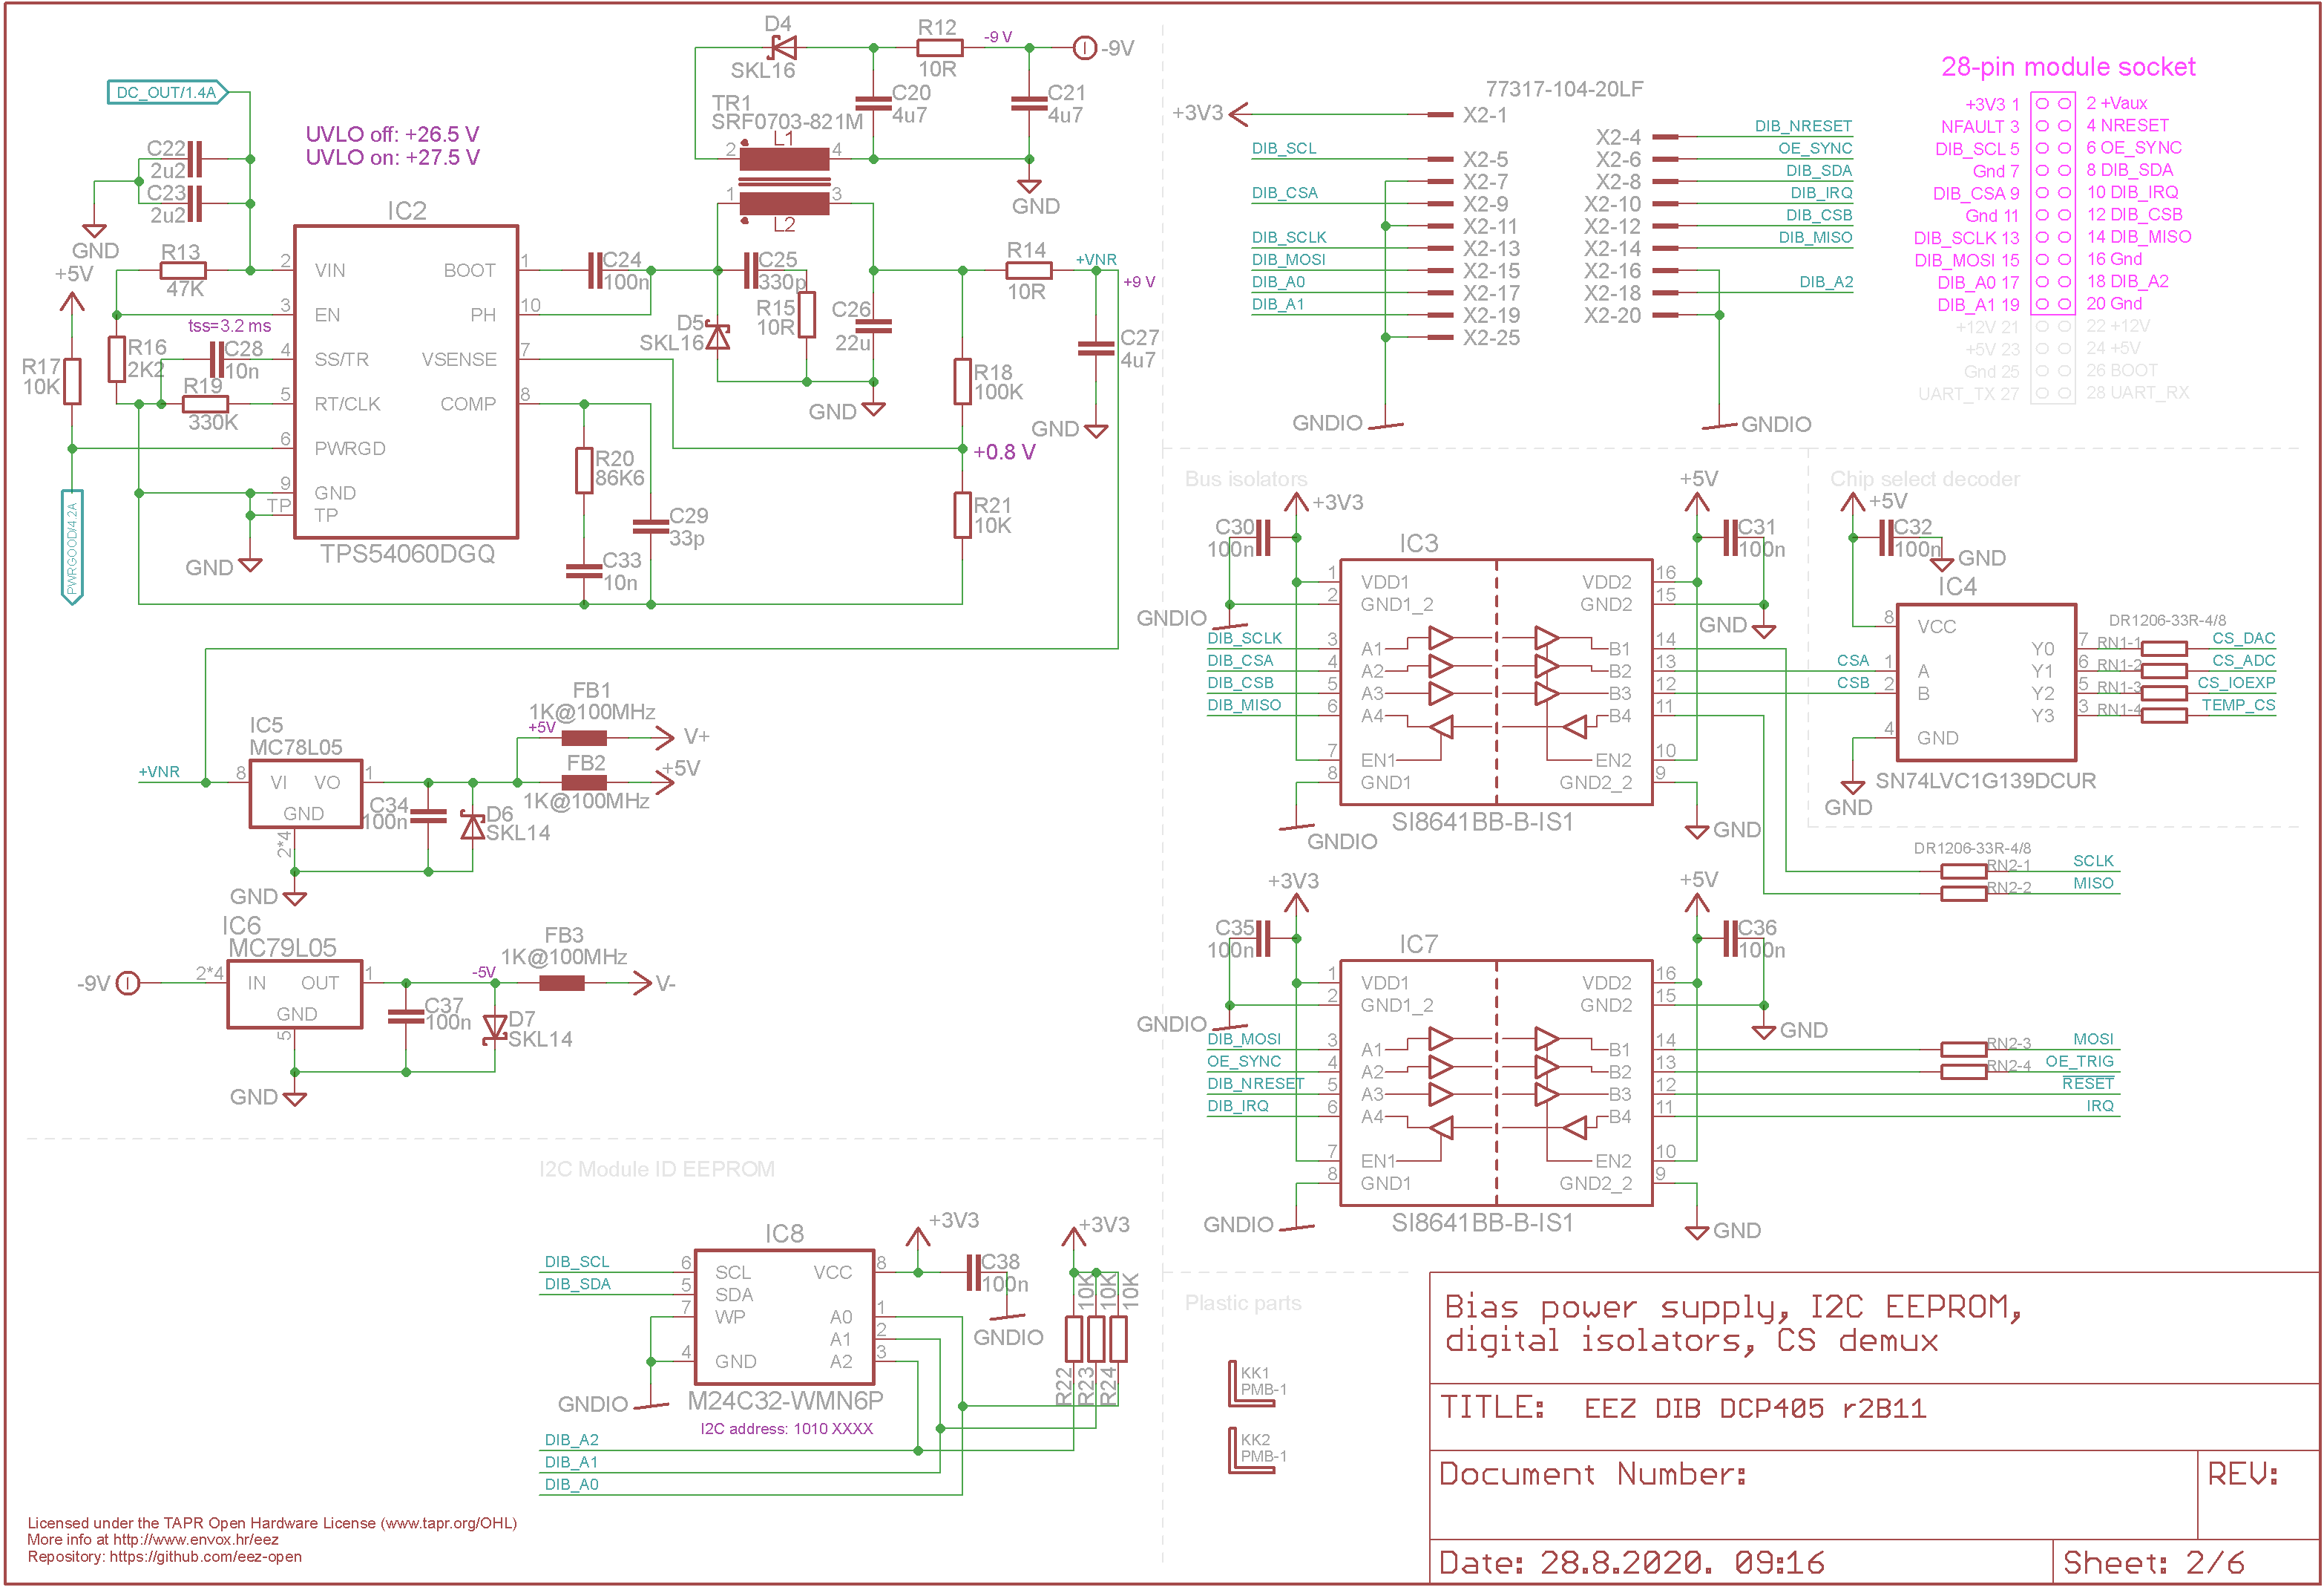
Task: Select the M24C32-WMN6P EEPROM IC8
Action: [784, 1317]
